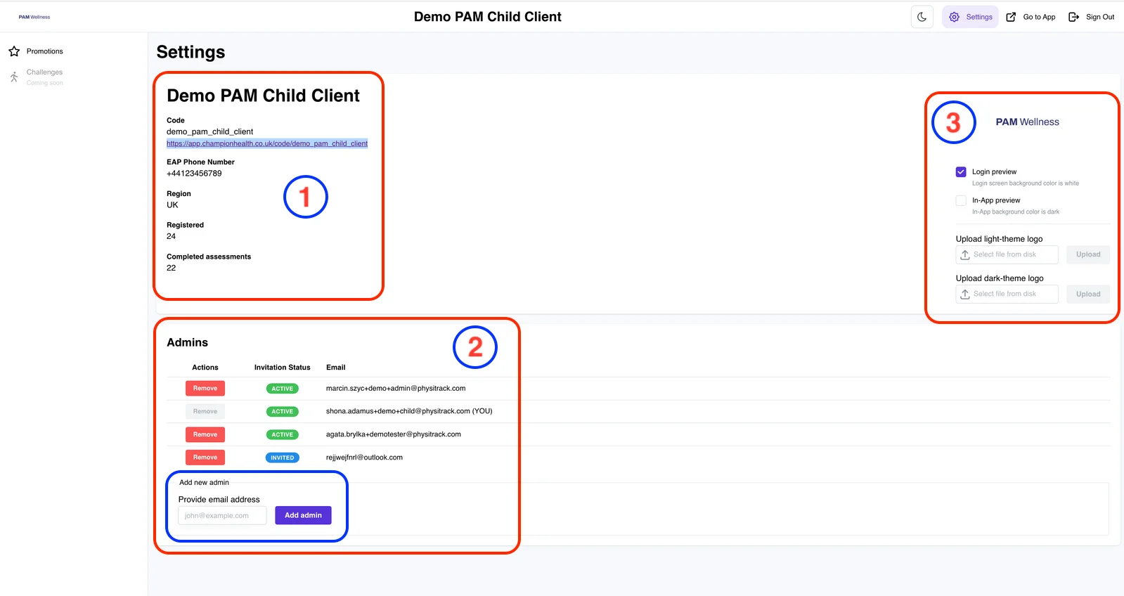The width and height of the screenshot is (1124, 596).
Task: Click Completed assessments value 22
Action: (x=171, y=268)
